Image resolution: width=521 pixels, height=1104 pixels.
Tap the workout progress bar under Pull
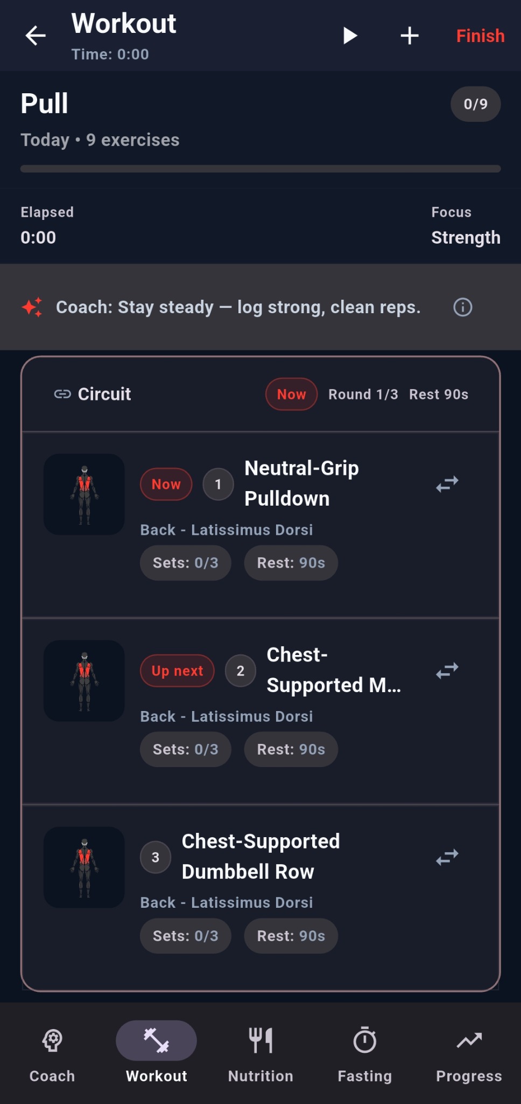click(x=260, y=169)
